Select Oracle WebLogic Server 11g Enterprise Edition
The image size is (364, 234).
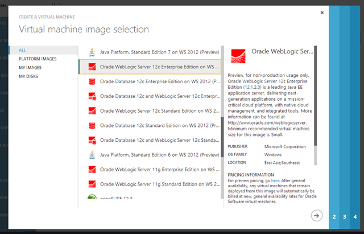point(150,170)
